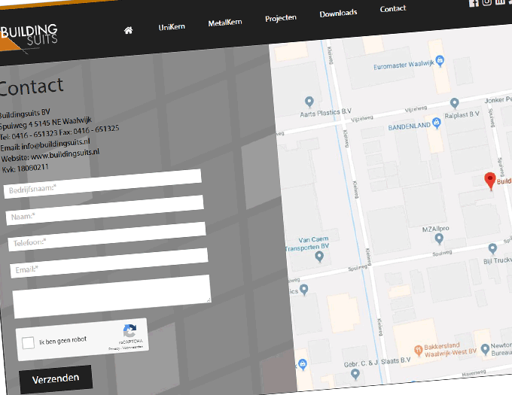Click the Building Suits logo
Viewport: 512px width, 395px height.
coord(29,37)
